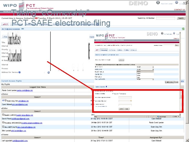Sort eEditor table by Users column
The image size is (189, 142).
click(x=37, y=111)
